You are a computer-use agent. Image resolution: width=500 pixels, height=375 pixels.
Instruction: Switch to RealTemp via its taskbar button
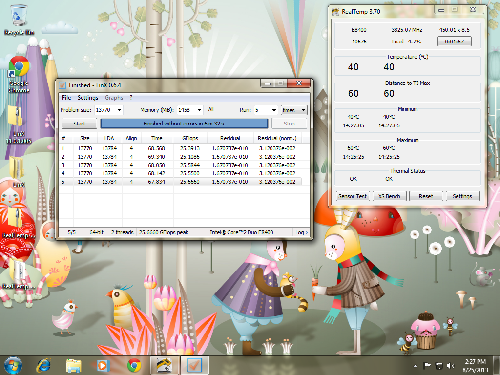tap(164, 365)
